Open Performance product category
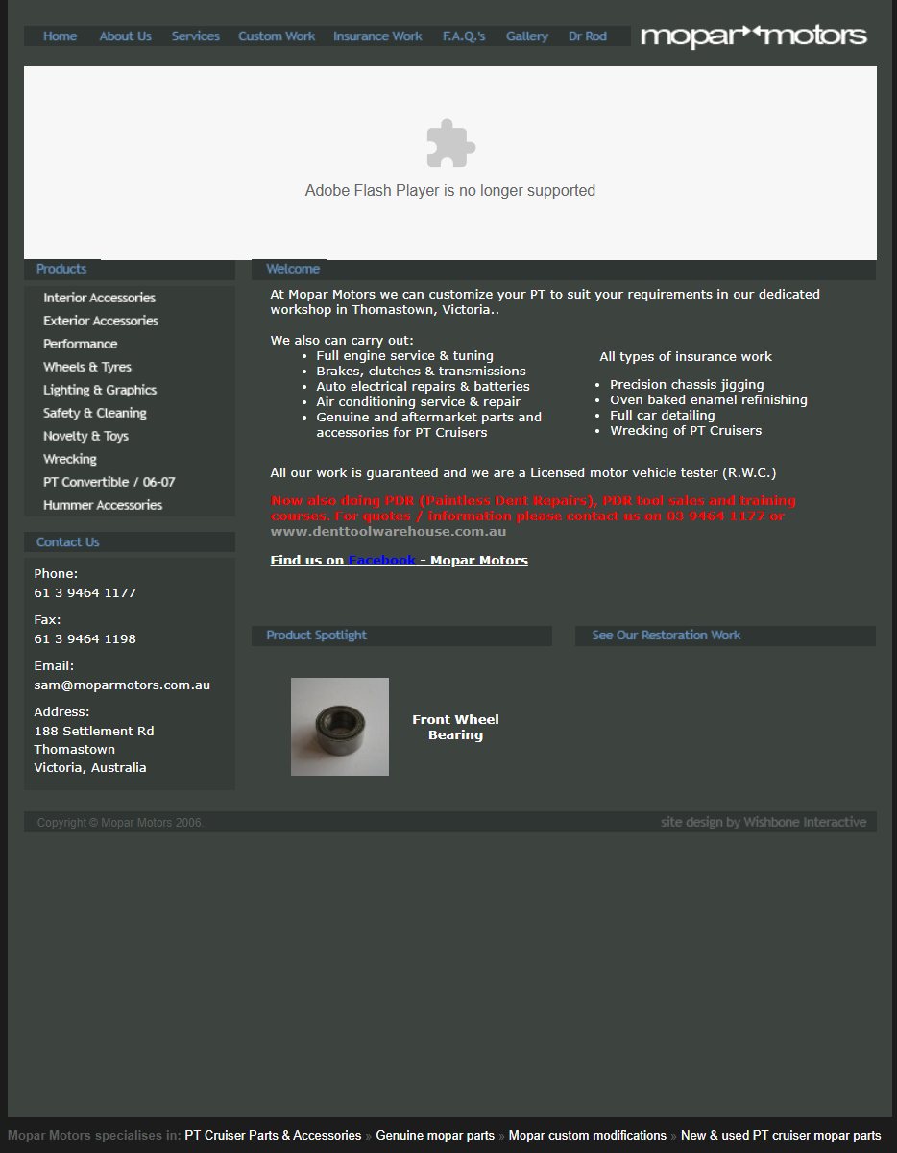The width and height of the screenshot is (897, 1153). [80, 344]
